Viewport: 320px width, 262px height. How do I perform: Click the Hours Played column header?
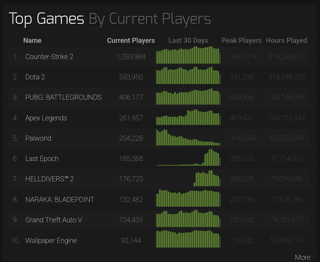(286, 40)
